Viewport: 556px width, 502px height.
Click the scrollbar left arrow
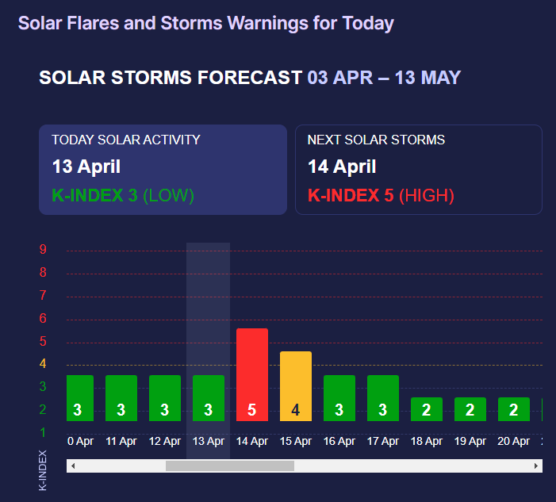(73, 466)
